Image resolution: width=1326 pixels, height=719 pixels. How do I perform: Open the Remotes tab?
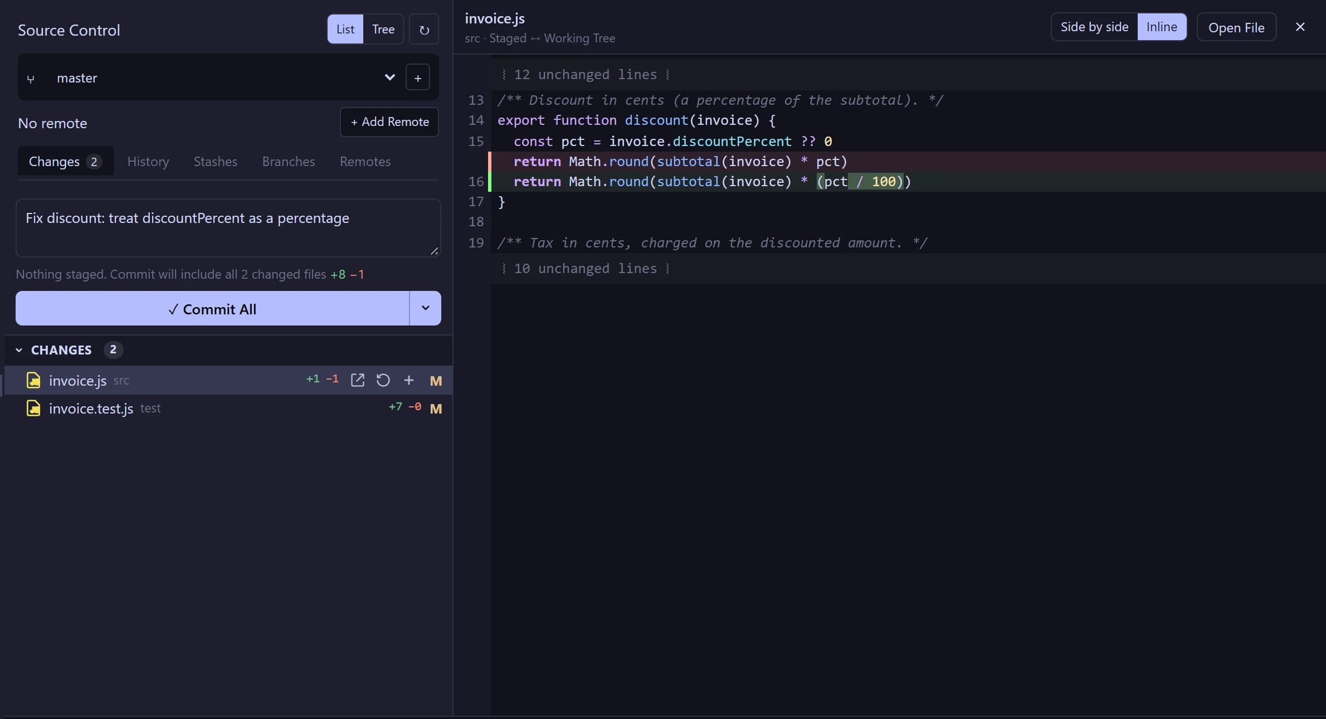(x=365, y=161)
